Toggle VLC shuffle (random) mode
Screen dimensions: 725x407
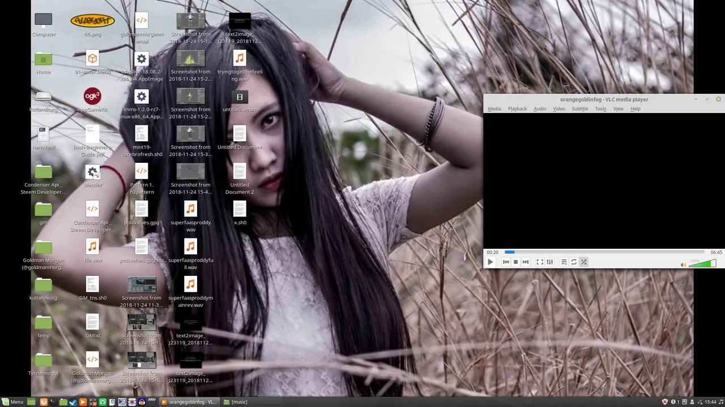tap(583, 262)
